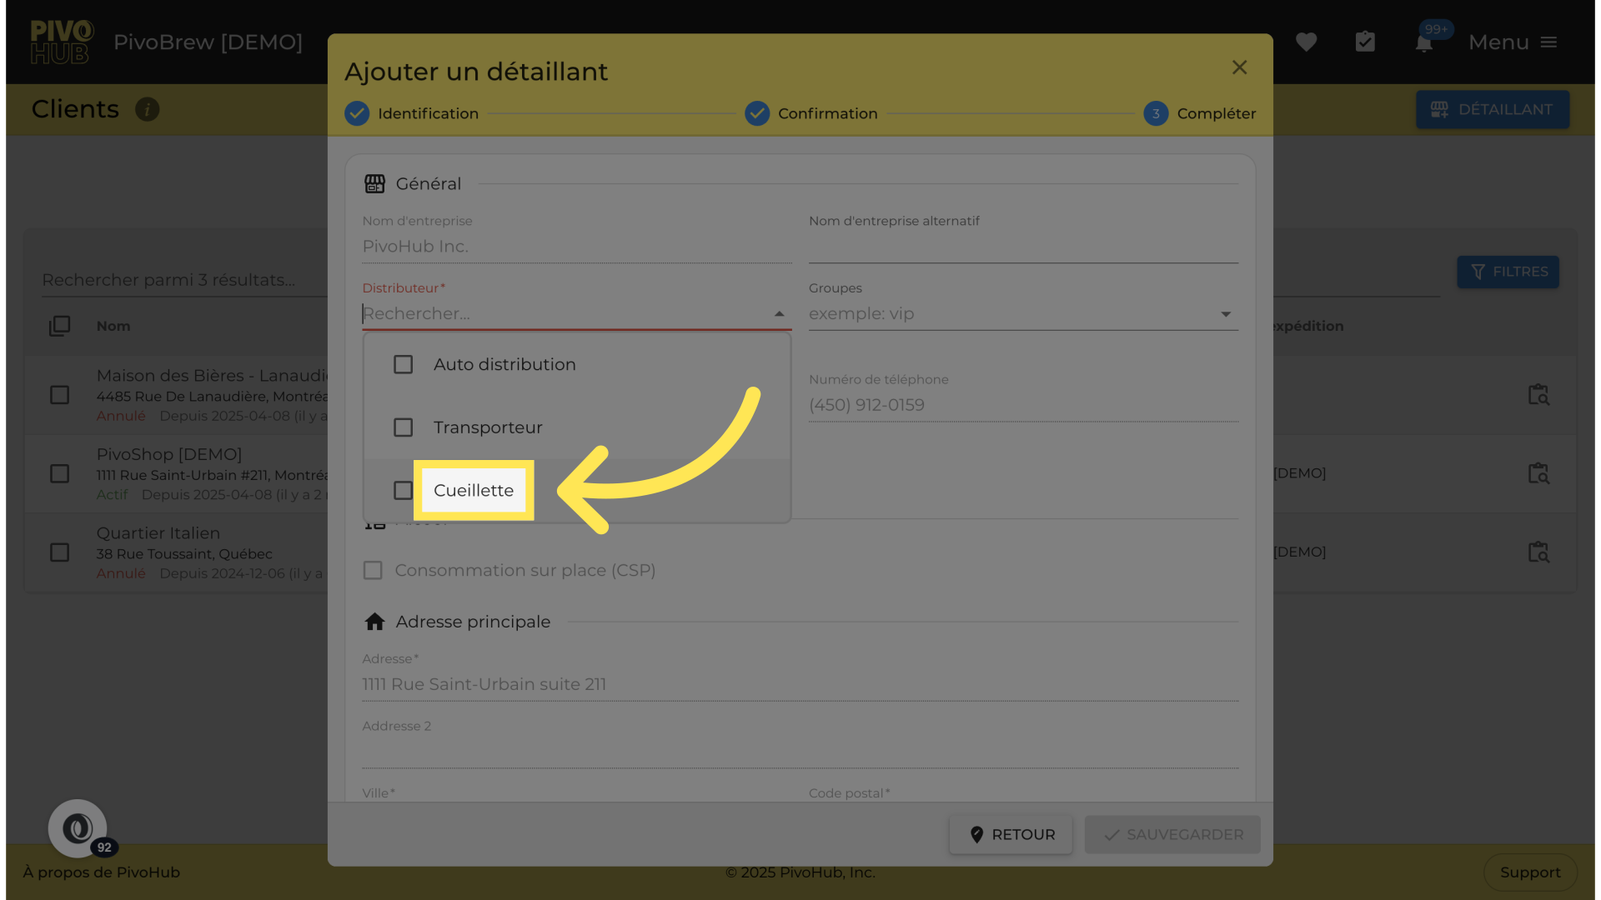Screen dimensions: 1601x900
Task: Enable Consommation sur place (CSP)
Action: point(373,571)
